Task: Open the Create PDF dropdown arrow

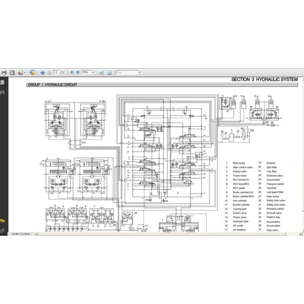Action: [x=25, y=73]
